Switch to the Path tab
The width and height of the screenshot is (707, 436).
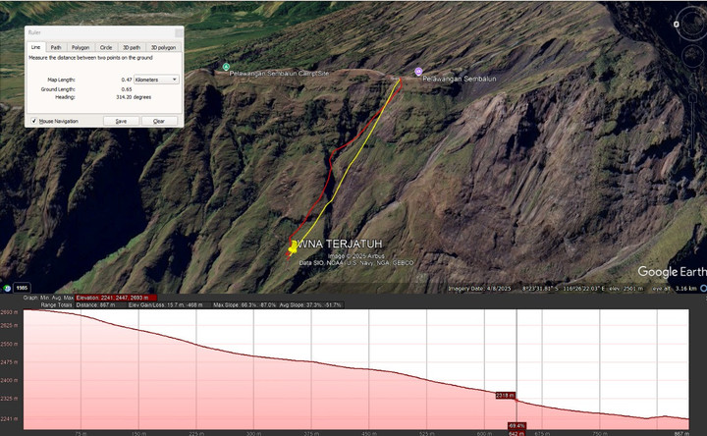(56, 47)
